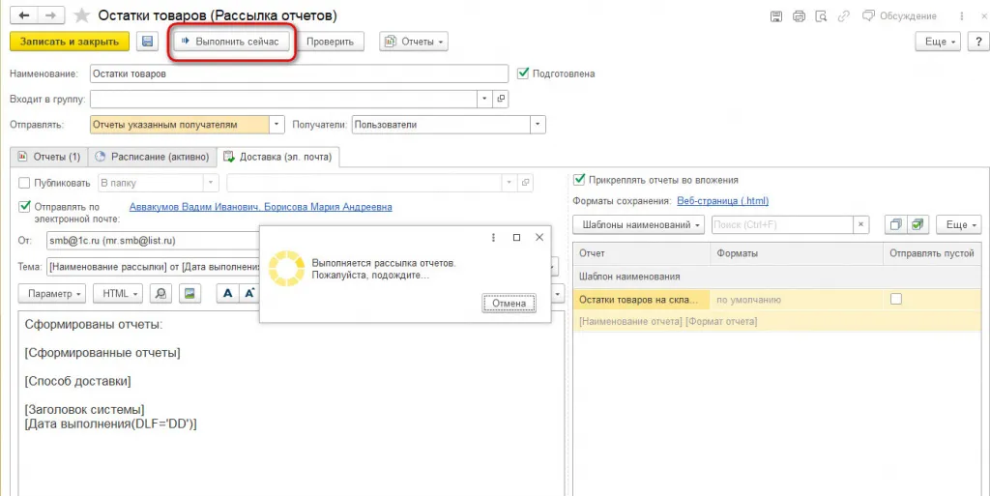Enable the 'Публиковать' checkbox
The image size is (990, 496).
tap(25, 183)
